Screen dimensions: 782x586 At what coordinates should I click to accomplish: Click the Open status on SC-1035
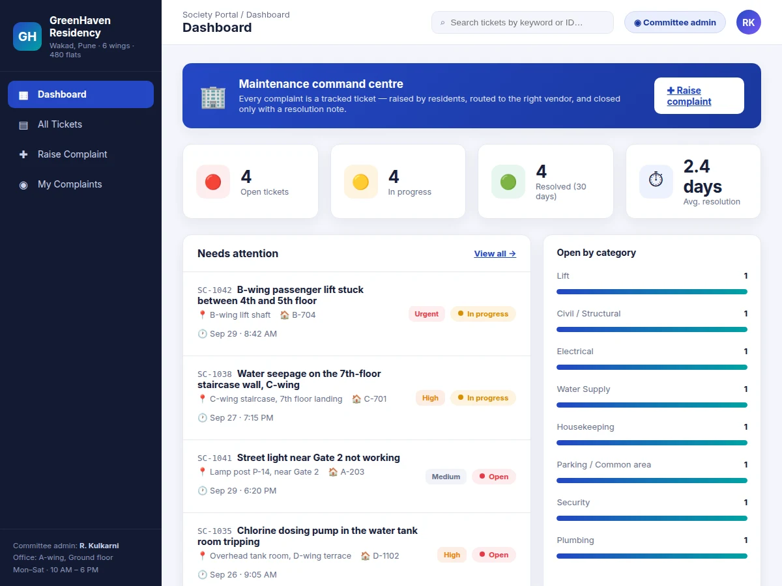494,555
